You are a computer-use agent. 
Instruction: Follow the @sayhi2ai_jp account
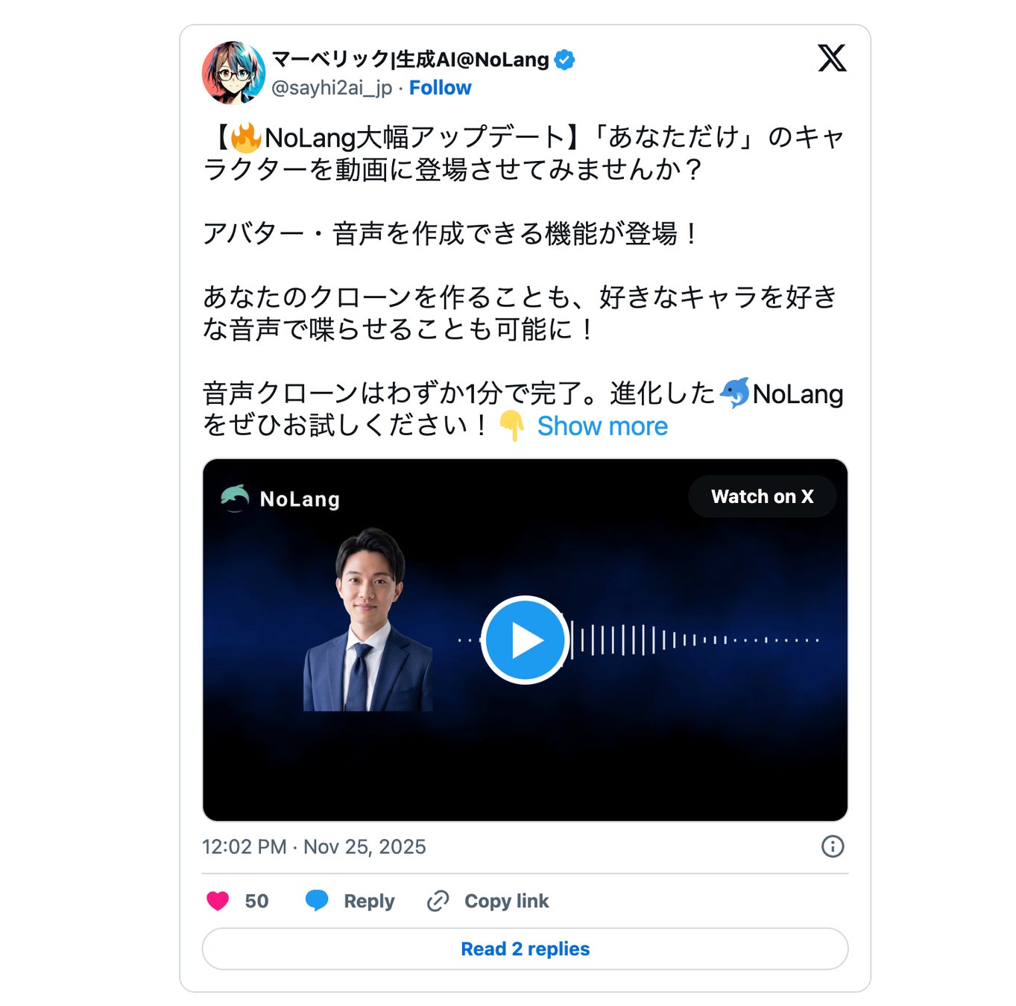[x=440, y=88]
